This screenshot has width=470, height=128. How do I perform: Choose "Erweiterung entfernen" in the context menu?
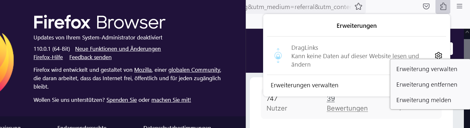click(x=427, y=84)
